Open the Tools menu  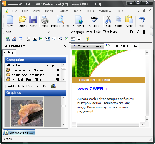tap(90, 11)
